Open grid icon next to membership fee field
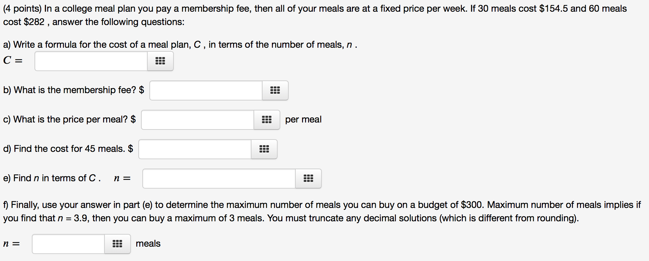The height and width of the screenshot is (261, 649). click(x=275, y=90)
